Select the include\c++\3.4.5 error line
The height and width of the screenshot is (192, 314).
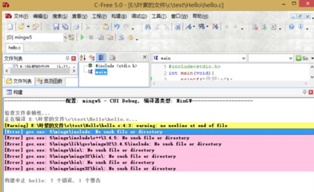click(x=159, y=138)
